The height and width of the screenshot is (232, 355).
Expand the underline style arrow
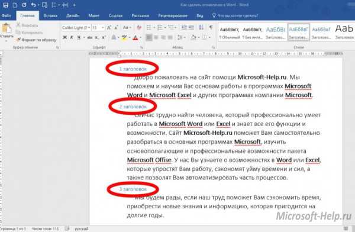tap(83, 37)
